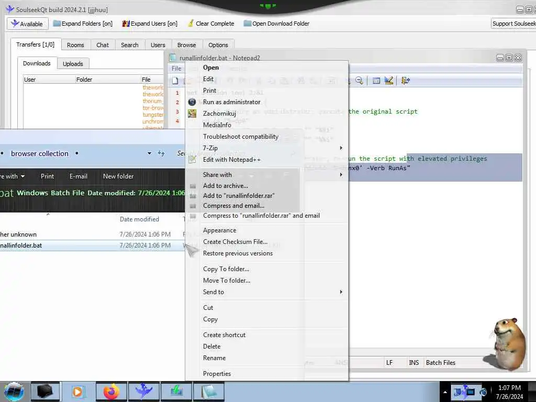Viewport: 536px width, 402px height.
Task: Click the Available status button in Soulseek
Action: pyautogui.click(x=27, y=24)
